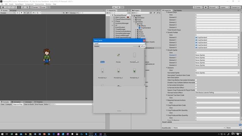Toggle 2D view mode in Scene toolbar

(18, 13)
